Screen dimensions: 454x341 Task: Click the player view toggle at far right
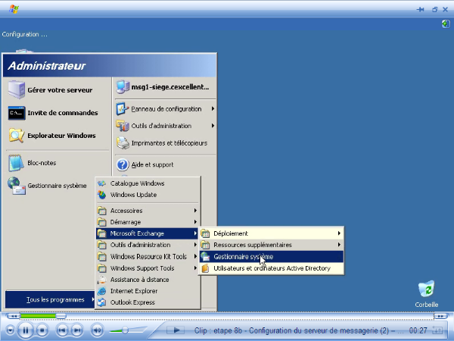[x=437, y=330]
